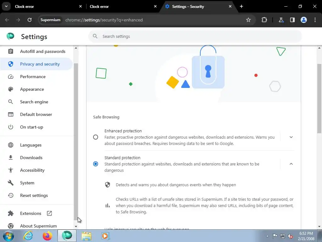Expand Enhanced protection details chevron
322x242 pixels.
[x=291, y=137]
